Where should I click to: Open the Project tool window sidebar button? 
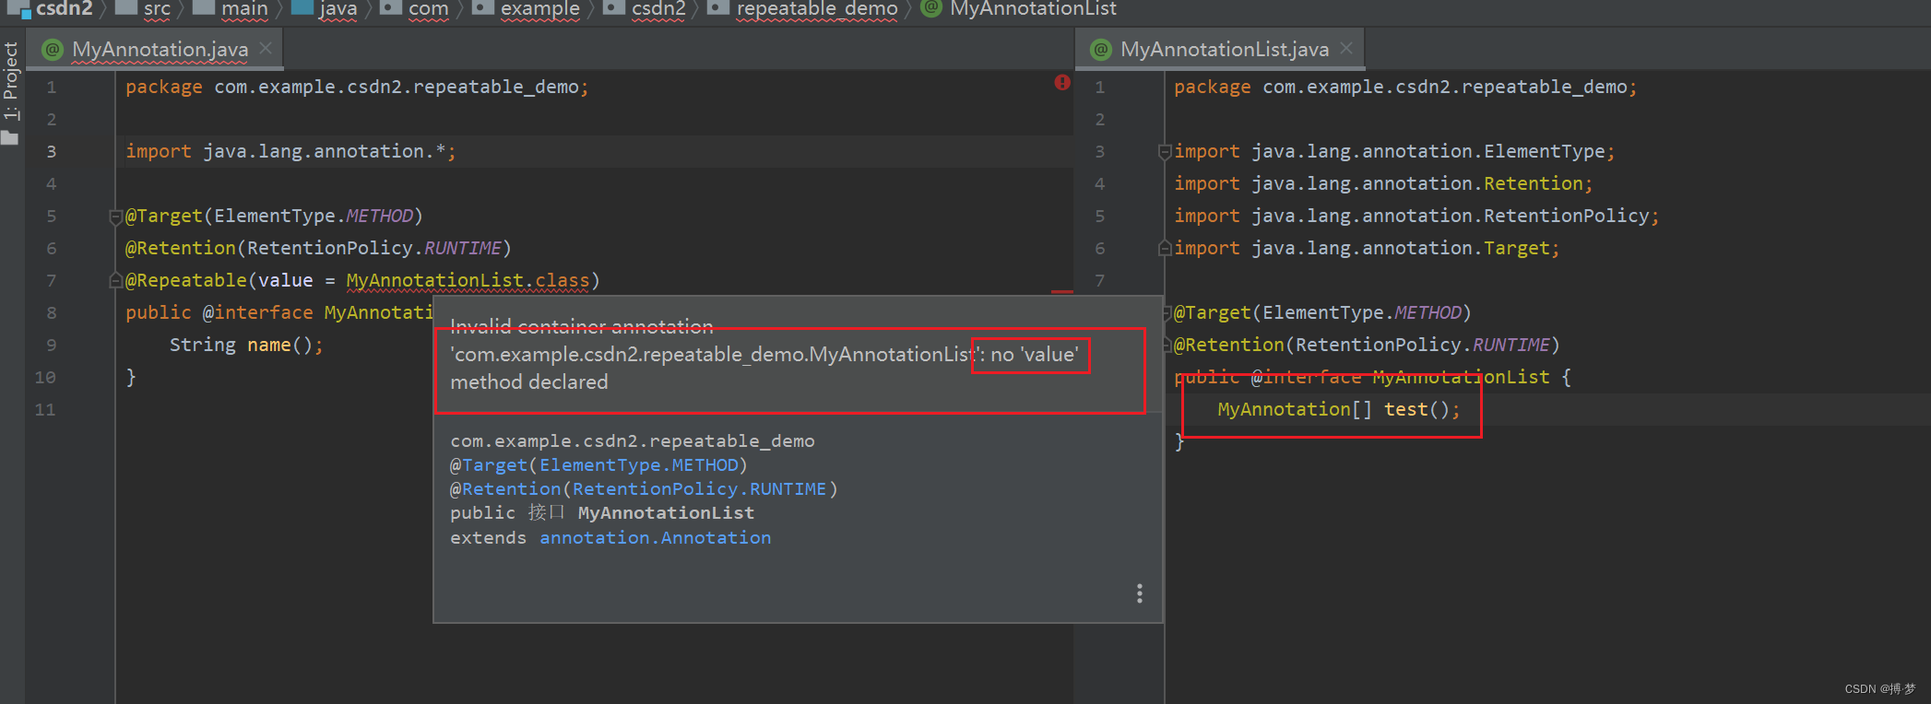pos(10,93)
